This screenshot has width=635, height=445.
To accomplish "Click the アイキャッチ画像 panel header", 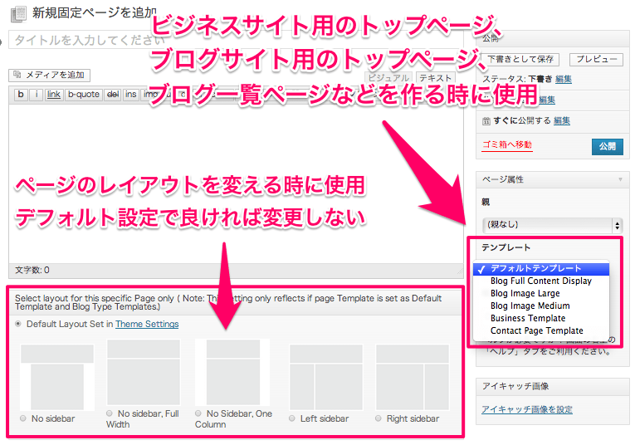I will coord(553,386).
